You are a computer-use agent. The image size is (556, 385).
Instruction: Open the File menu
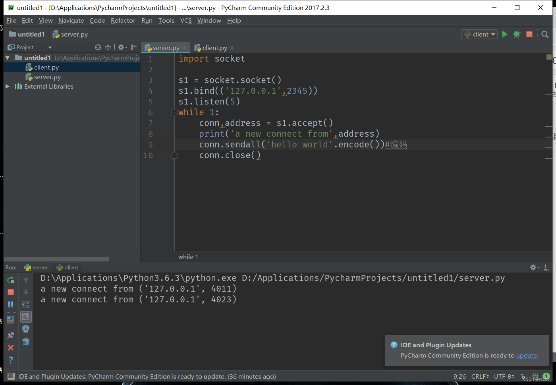[11, 21]
